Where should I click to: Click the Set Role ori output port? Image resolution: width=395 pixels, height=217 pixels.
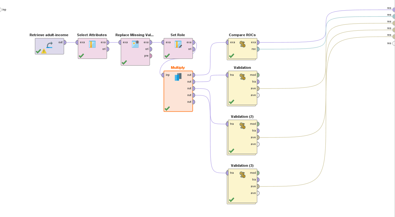pyautogui.click(x=193, y=49)
